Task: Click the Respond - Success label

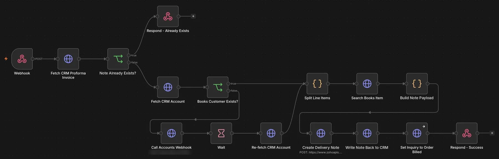Action: pos(467,147)
